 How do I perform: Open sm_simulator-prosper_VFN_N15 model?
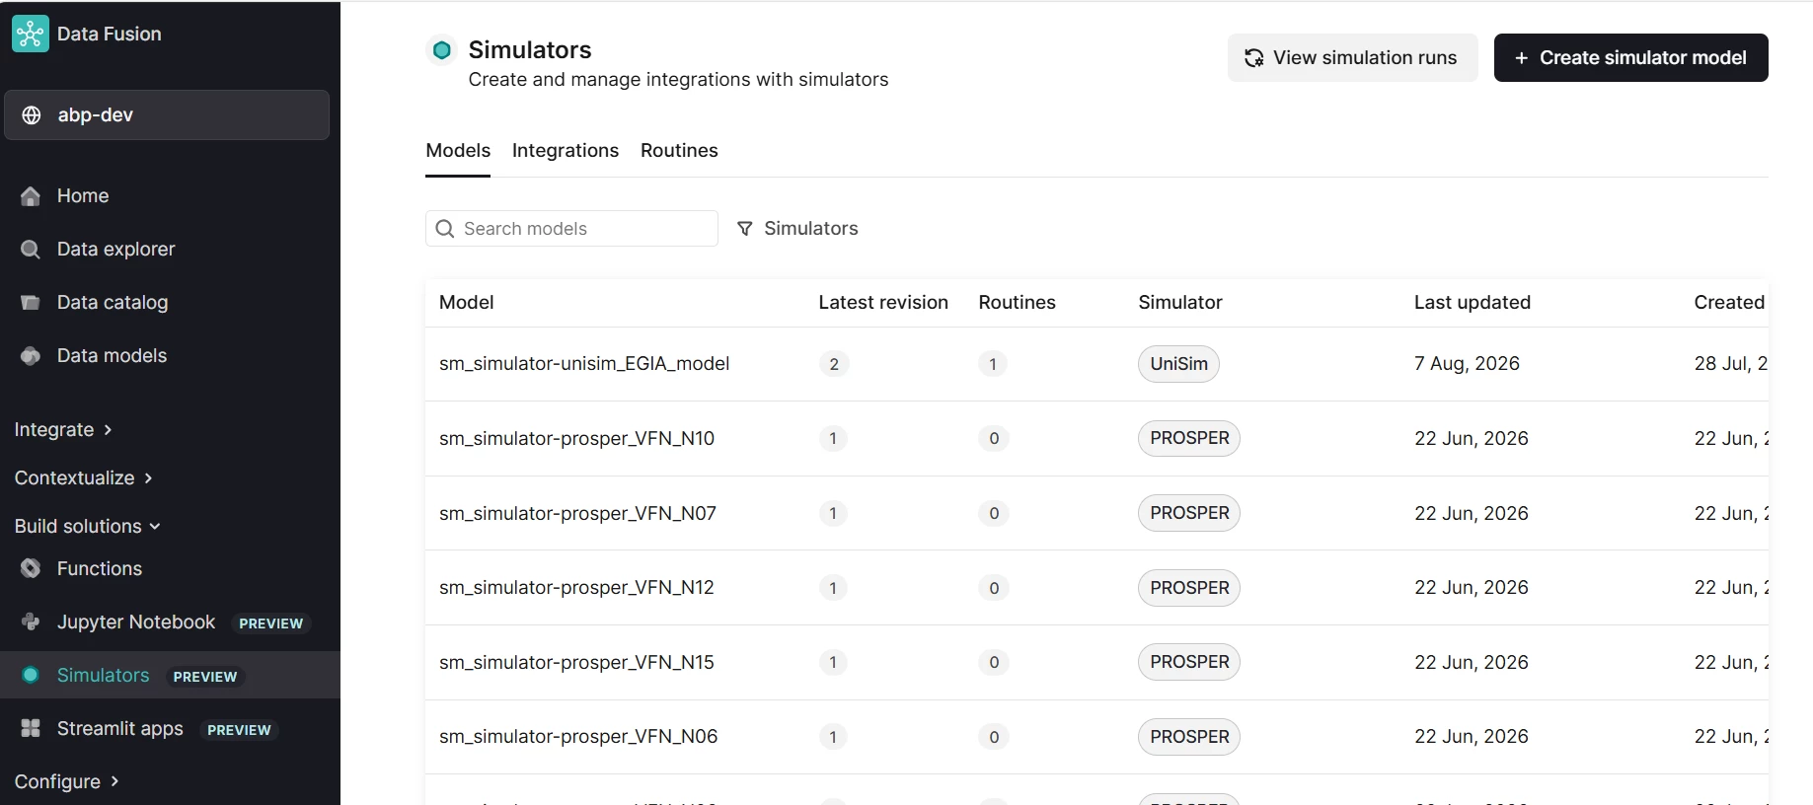click(x=576, y=663)
